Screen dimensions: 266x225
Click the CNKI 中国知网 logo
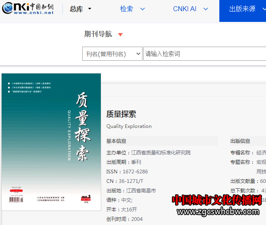click(x=28, y=9)
